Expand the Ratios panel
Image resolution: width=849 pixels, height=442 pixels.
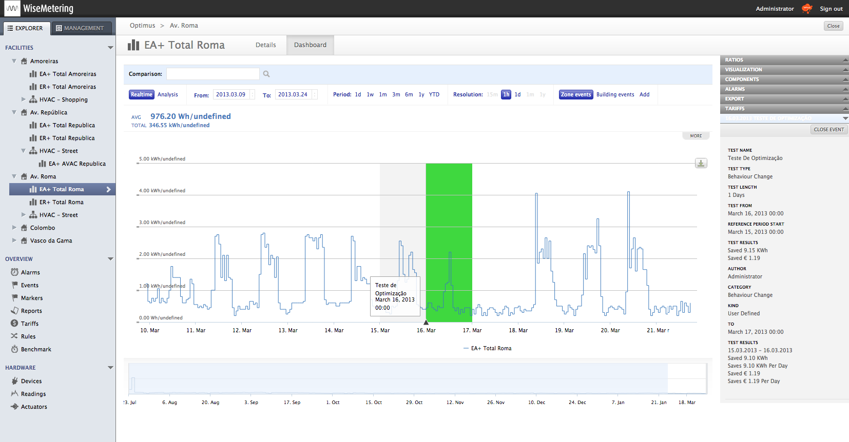coord(784,60)
